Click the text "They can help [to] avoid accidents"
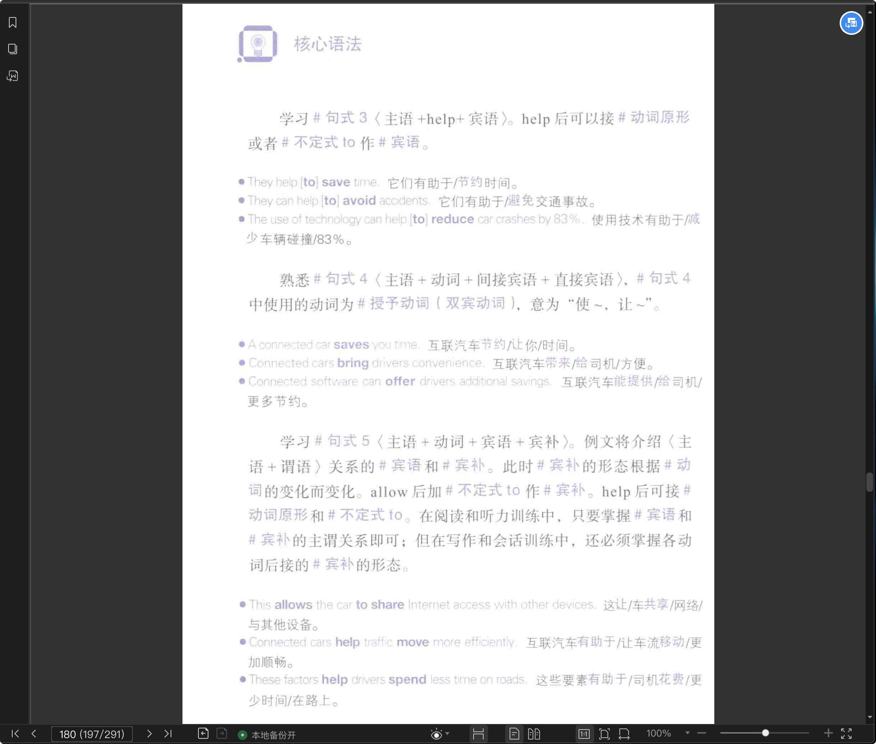 tap(339, 200)
